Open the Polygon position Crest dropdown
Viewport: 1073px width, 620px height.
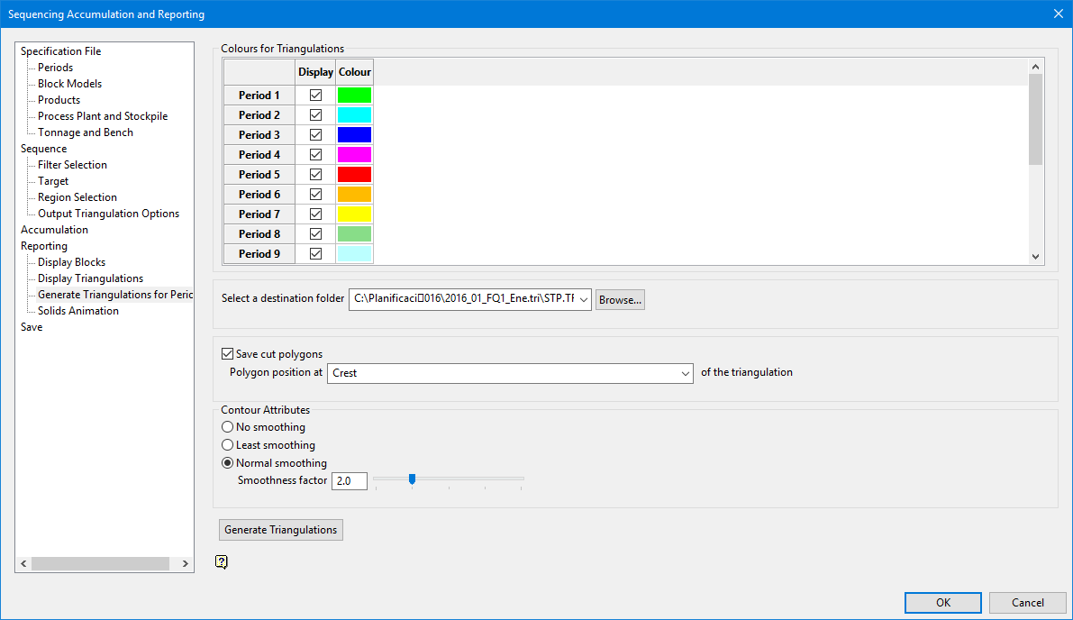[510, 373]
